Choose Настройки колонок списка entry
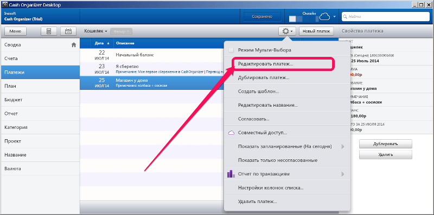434x215 pixels. pyautogui.click(x=287, y=188)
